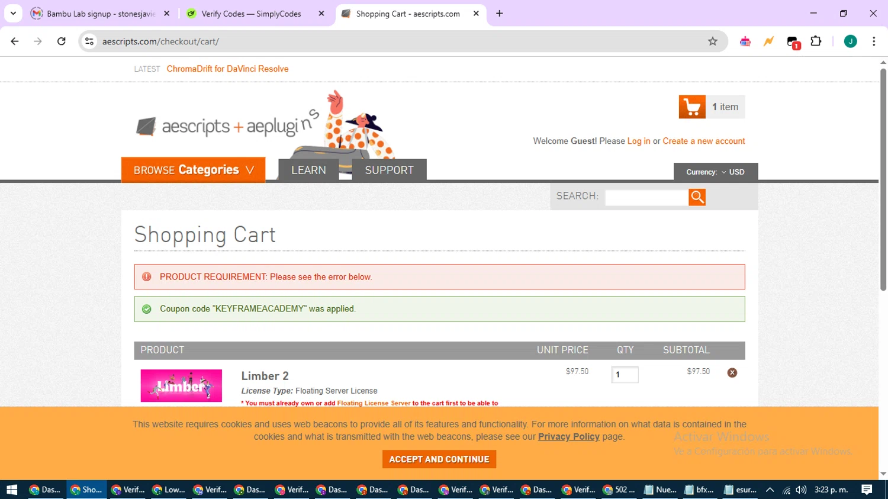Image resolution: width=888 pixels, height=499 pixels.
Task: Open the tab search dropdown arrow
Action: tap(13, 14)
